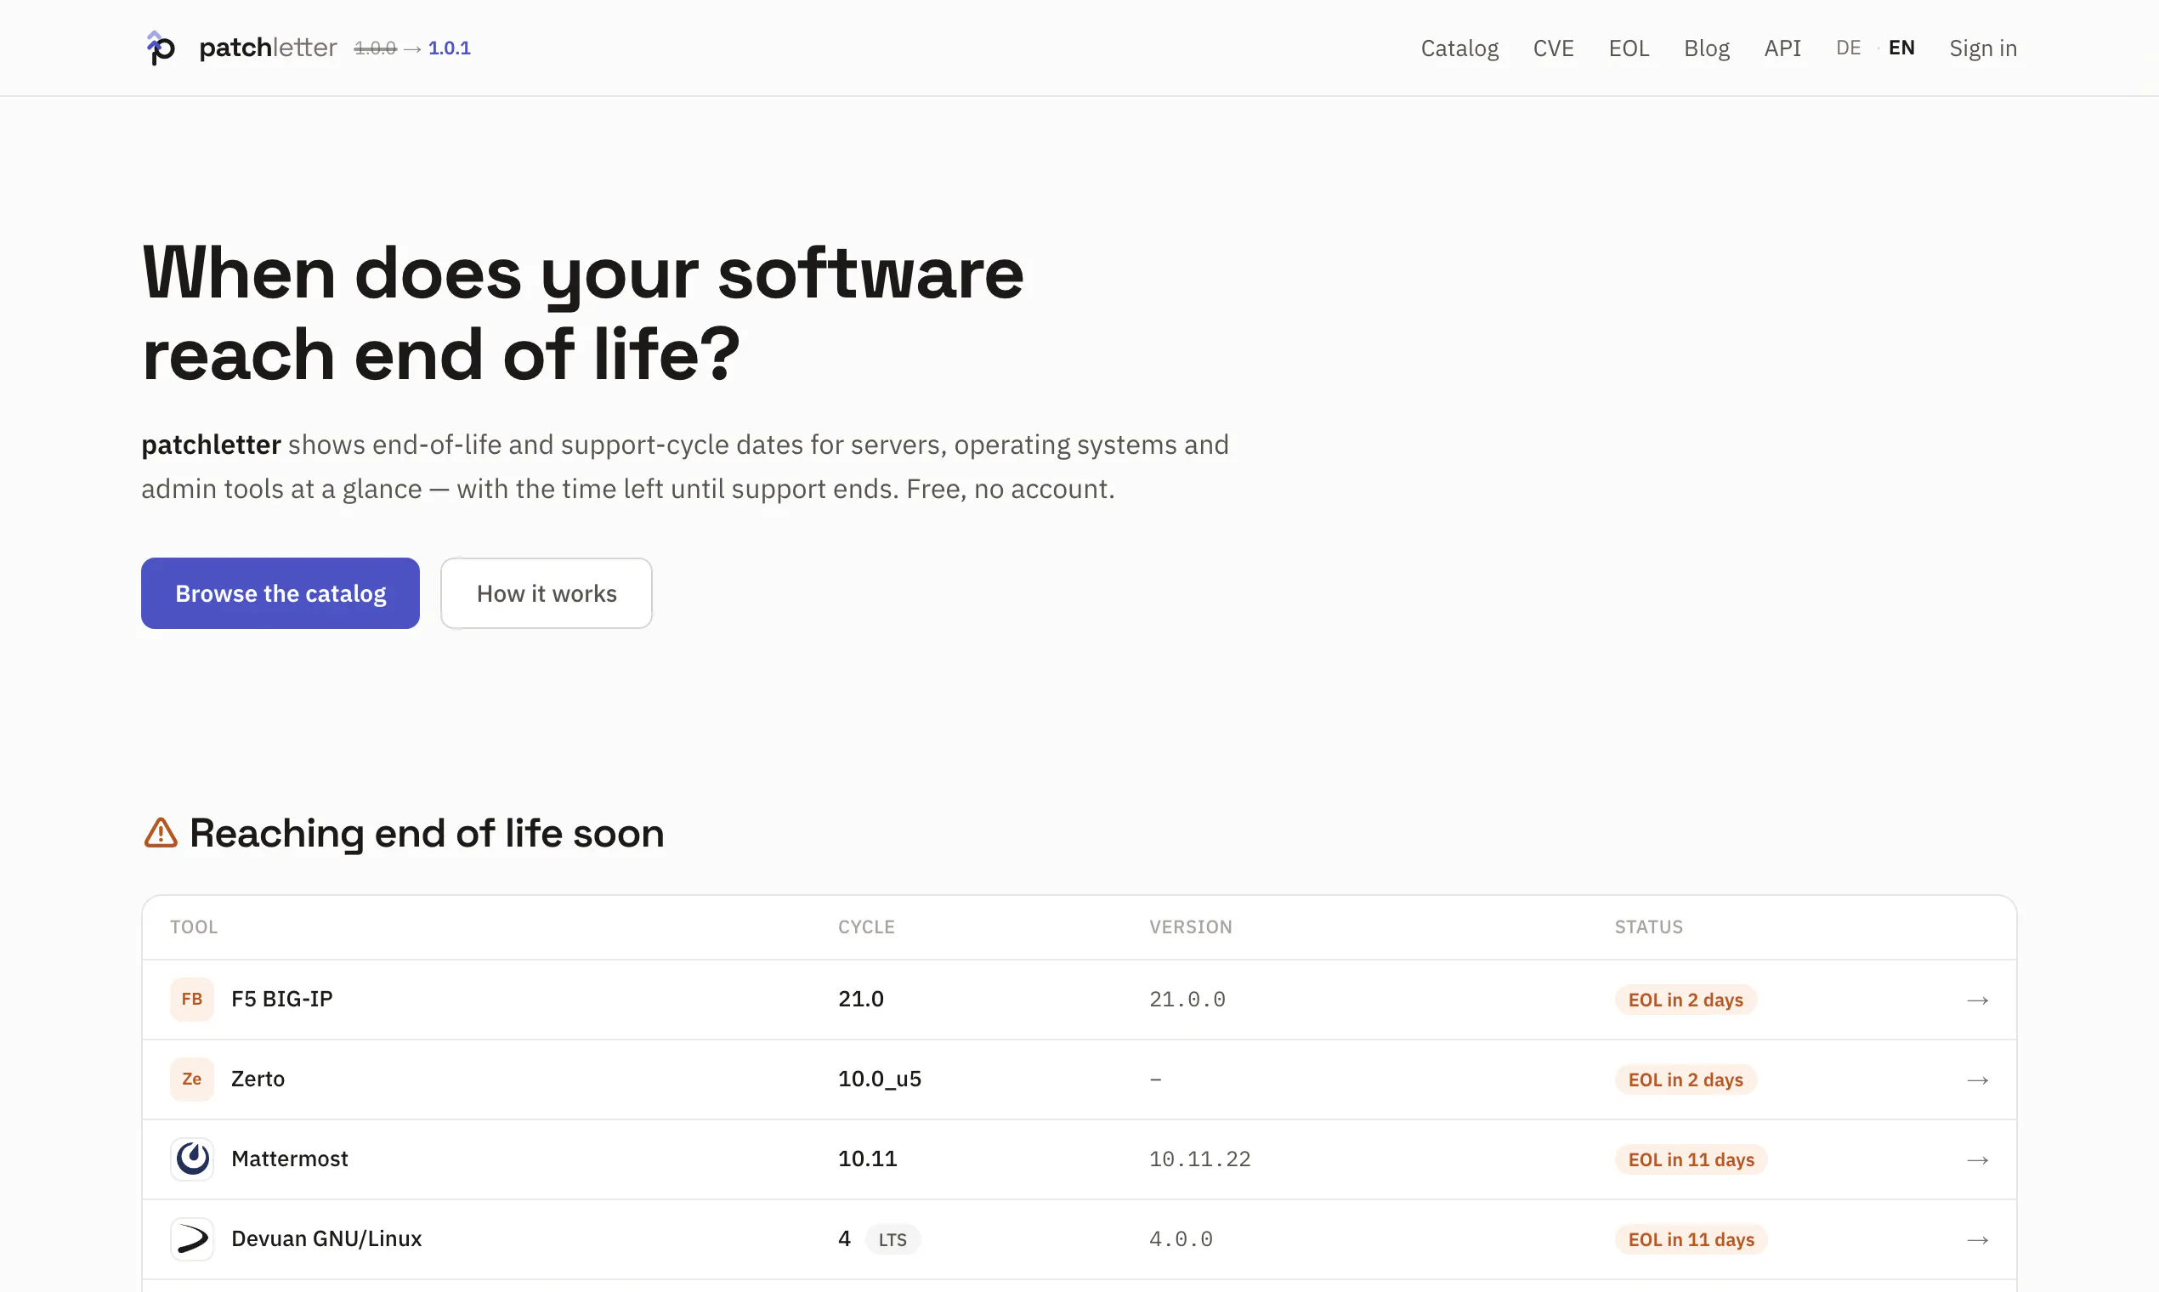Open the API nav item
Screen dimensions: 2159x1292
1782,48
